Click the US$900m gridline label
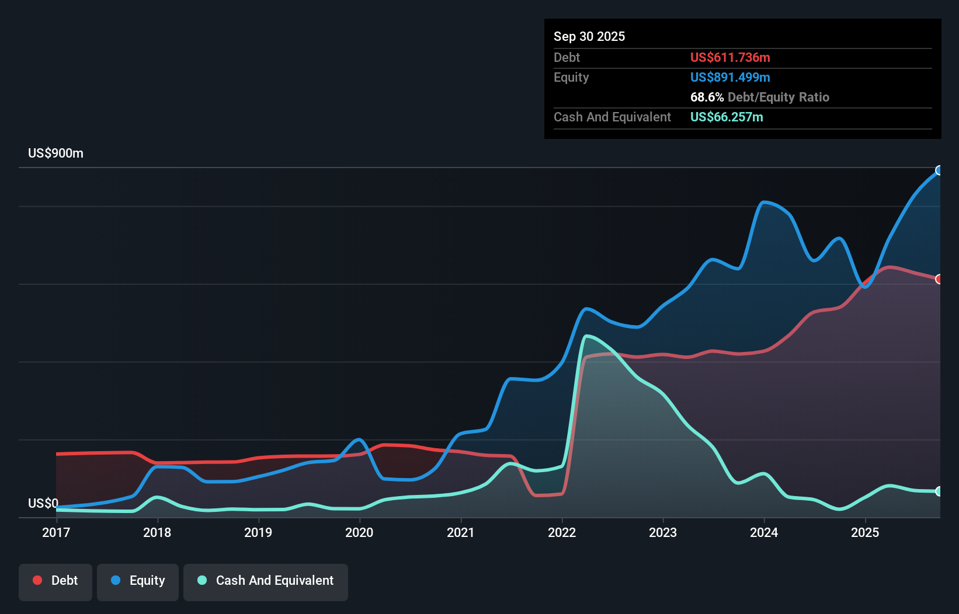The width and height of the screenshot is (959, 614). pyautogui.click(x=56, y=153)
